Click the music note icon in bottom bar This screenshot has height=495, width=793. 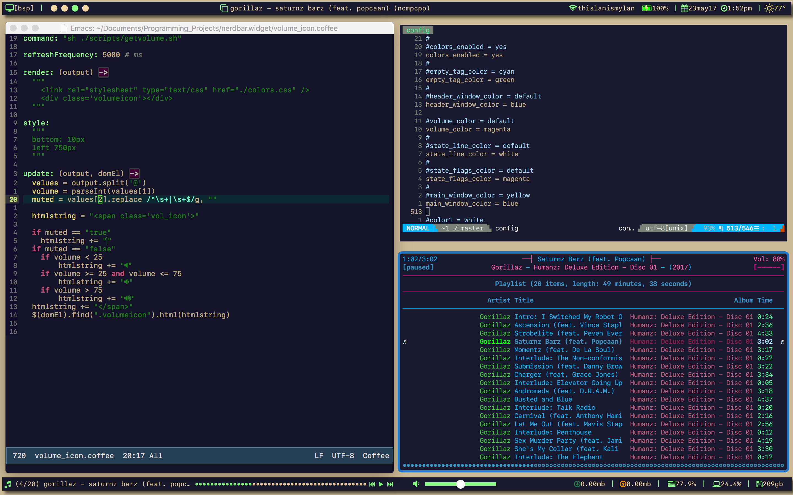(x=9, y=484)
